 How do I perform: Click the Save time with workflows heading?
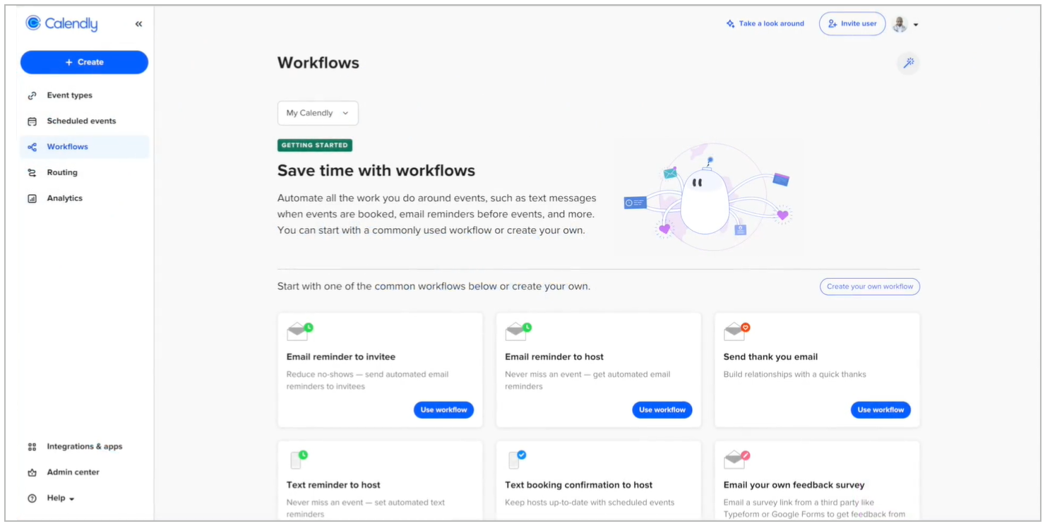pyautogui.click(x=376, y=170)
